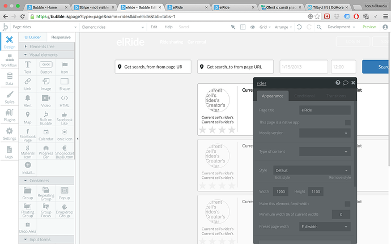The height and width of the screenshot is (244, 391).
Task: Select the Link element tool
Action: [28, 84]
